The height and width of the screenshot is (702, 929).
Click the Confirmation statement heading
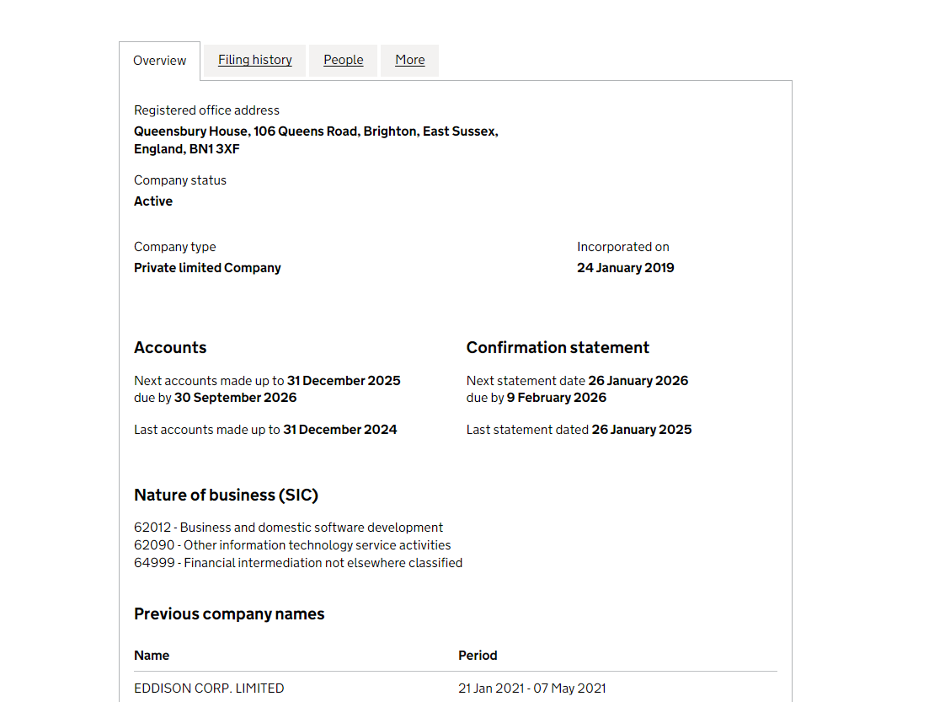pos(558,348)
